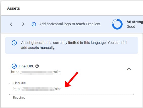Click the Final URL section heading
This screenshot has height=108, width=143.
coord(26,66)
